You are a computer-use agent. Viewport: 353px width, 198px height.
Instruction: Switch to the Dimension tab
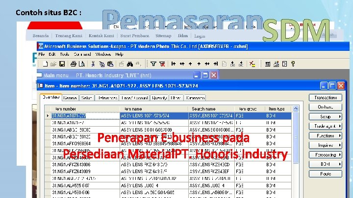pos(195,98)
